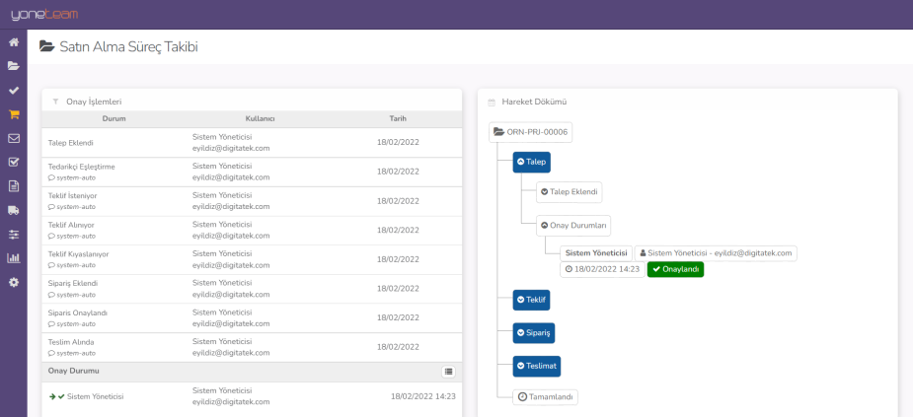Click the check-square icon in sidebar
The height and width of the screenshot is (417, 913).
(14, 162)
